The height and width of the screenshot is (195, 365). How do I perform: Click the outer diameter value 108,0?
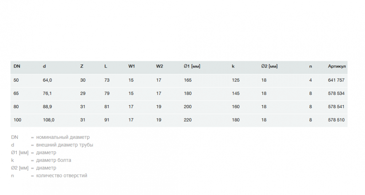tap(49, 120)
